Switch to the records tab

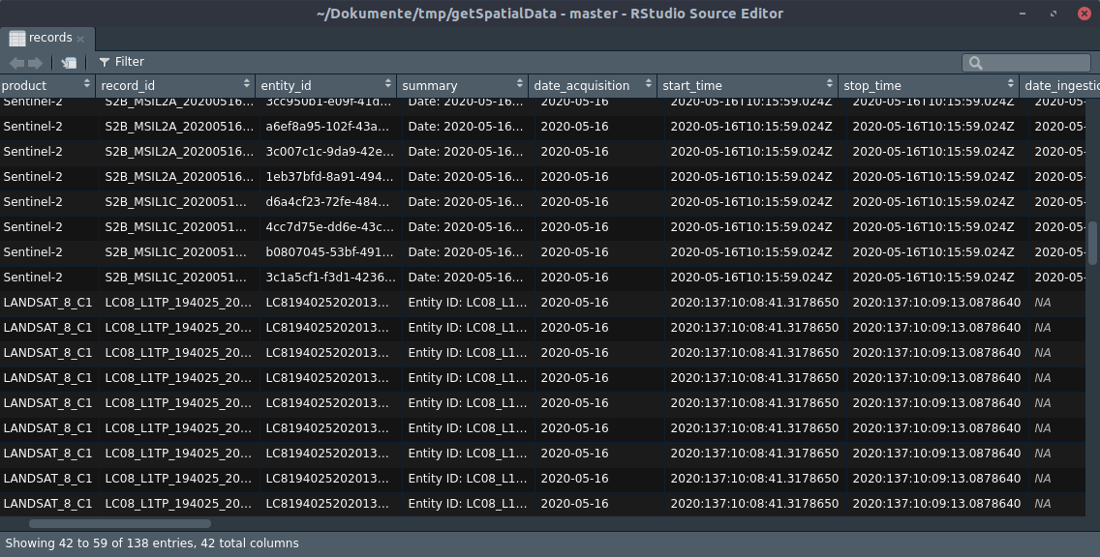click(x=49, y=38)
